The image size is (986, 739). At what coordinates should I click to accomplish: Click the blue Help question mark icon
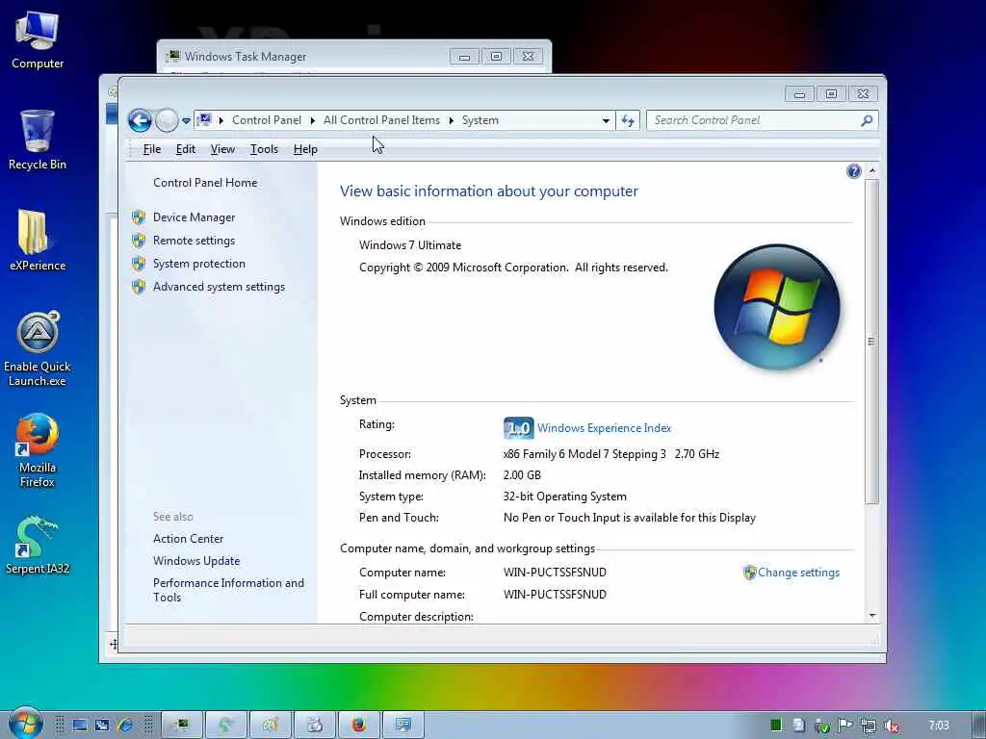[853, 171]
